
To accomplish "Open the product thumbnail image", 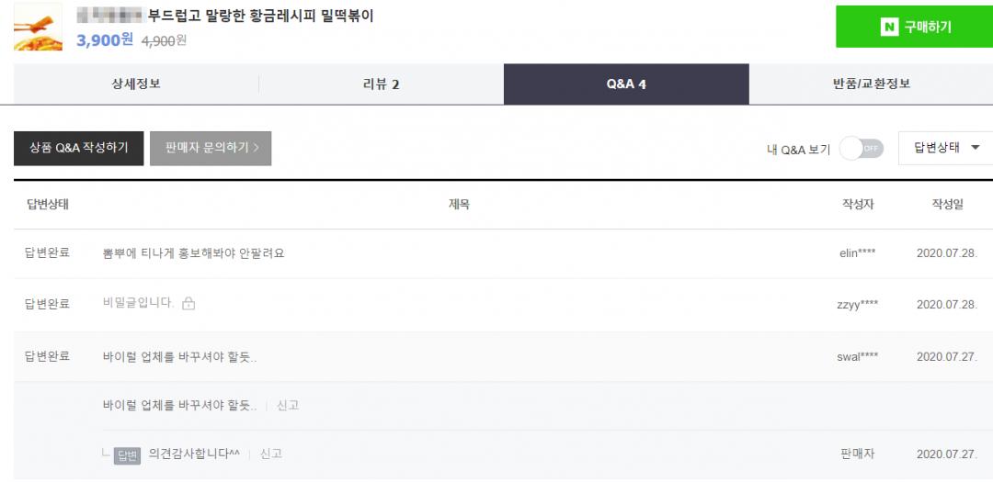I will [38, 27].
